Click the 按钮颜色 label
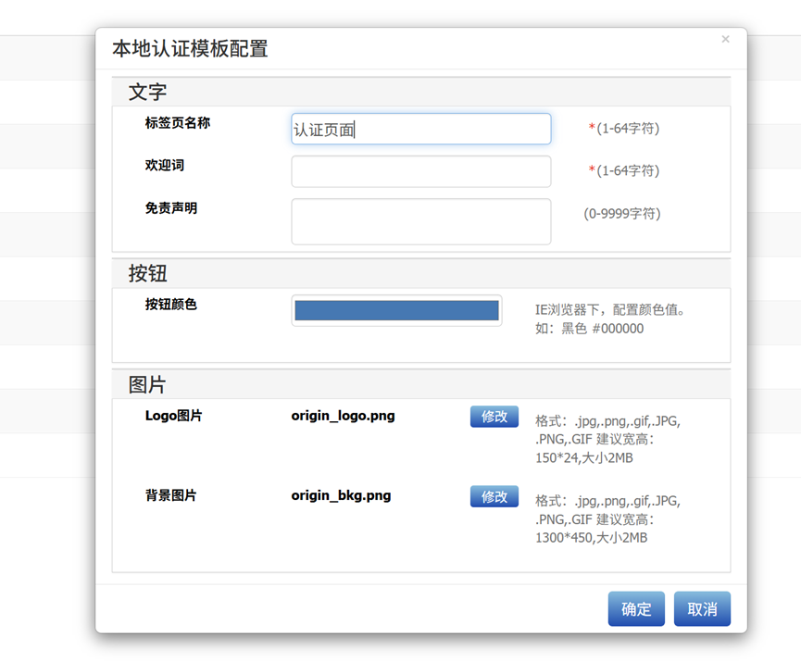This screenshot has width=801, height=662. pos(171,305)
